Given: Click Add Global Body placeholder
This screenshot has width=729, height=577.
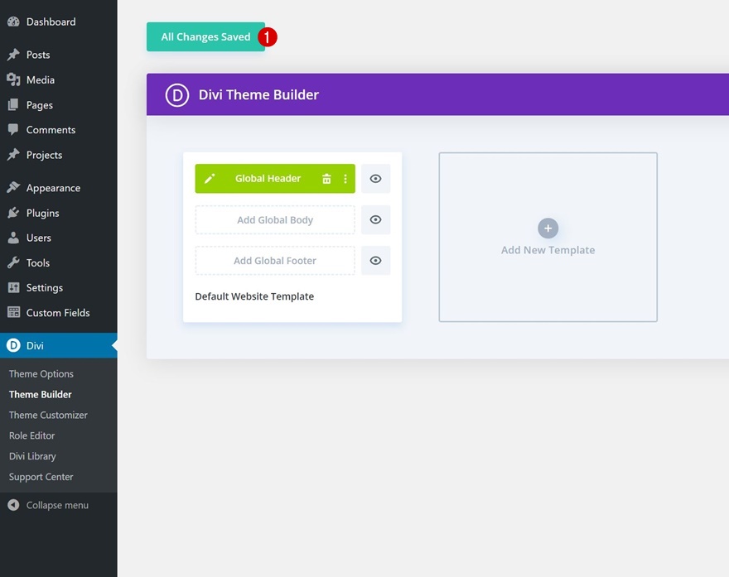Looking at the screenshot, I should (x=275, y=219).
